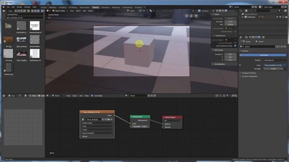289x162 pixels.
Task: Click the Background node header
Action: tap(140, 117)
